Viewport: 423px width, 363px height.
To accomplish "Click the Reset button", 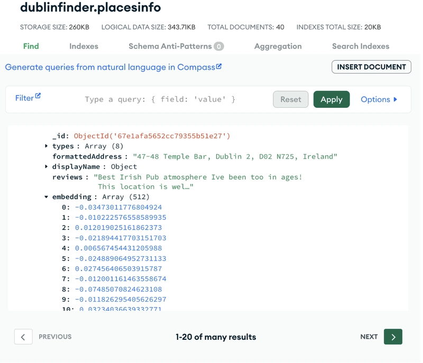I will (290, 99).
